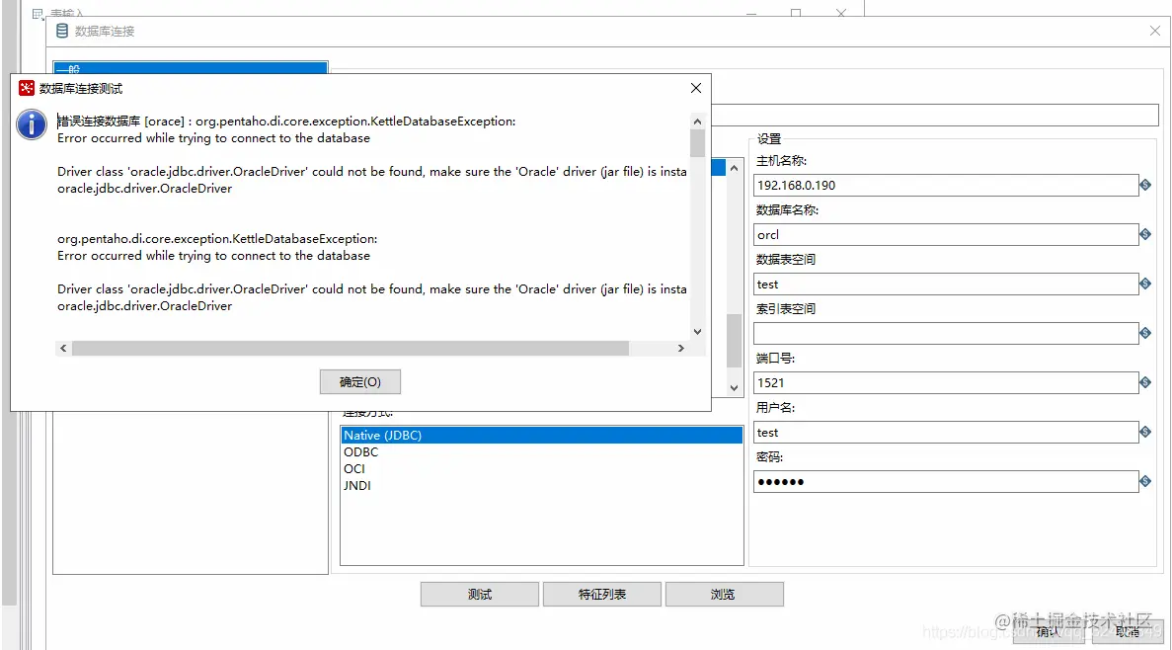Click variable icon beside index tablespace field
1172x650 pixels.
[x=1145, y=333]
